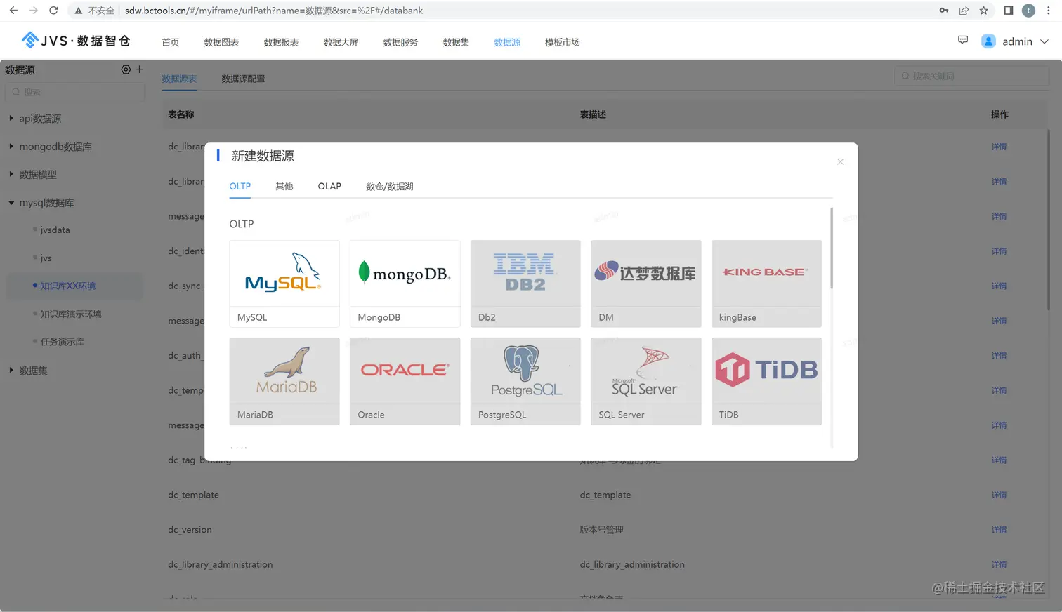Go to 首页 in top navigation
Viewport: 1062px width, 612px height.
171,42
